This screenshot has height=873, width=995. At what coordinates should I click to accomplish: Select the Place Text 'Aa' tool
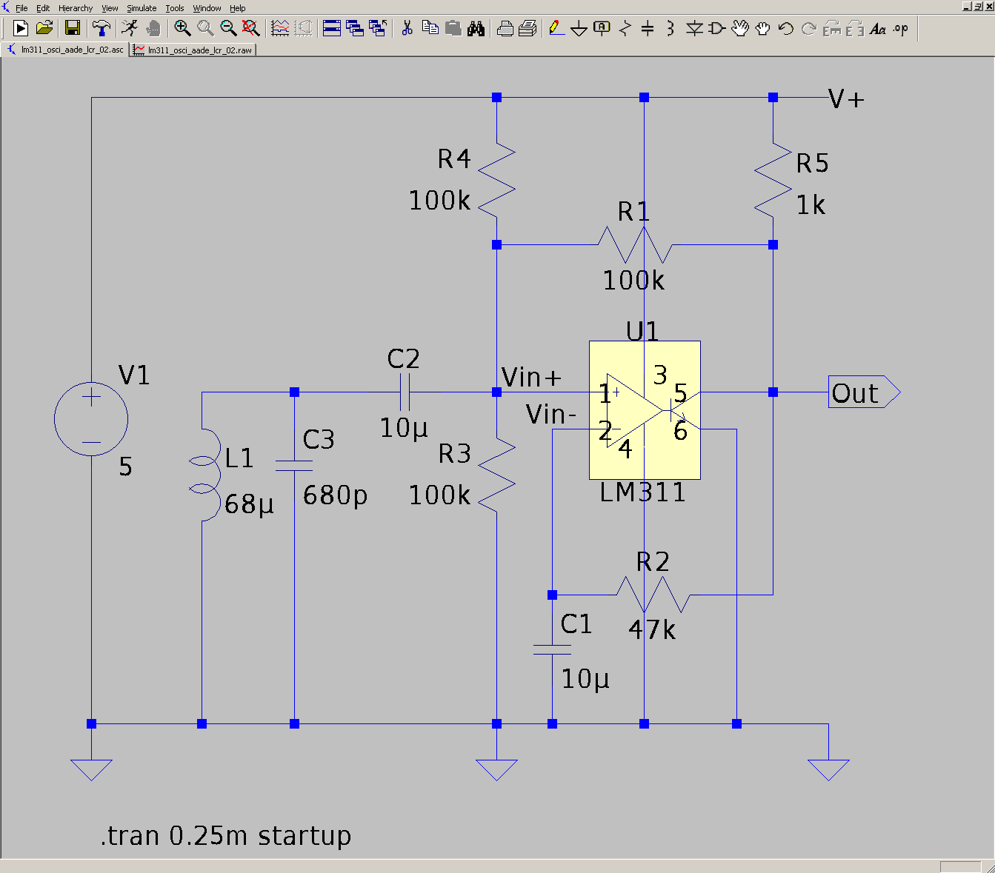[878, 28]
